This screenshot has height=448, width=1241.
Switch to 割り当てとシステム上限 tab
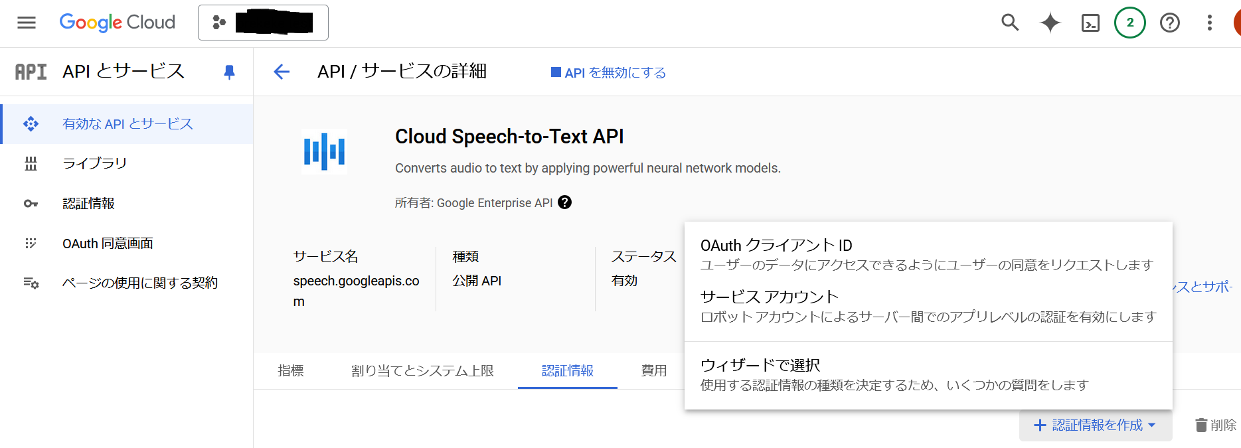tap(422, 370)
